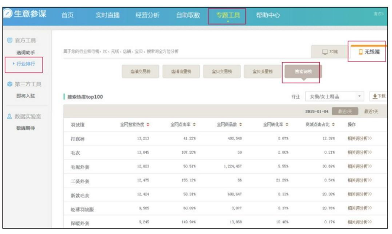The height and width of the screenshot is (234, 392).
Task: Select the 店铺交易榜 button
Action: (x=140, y=71)
